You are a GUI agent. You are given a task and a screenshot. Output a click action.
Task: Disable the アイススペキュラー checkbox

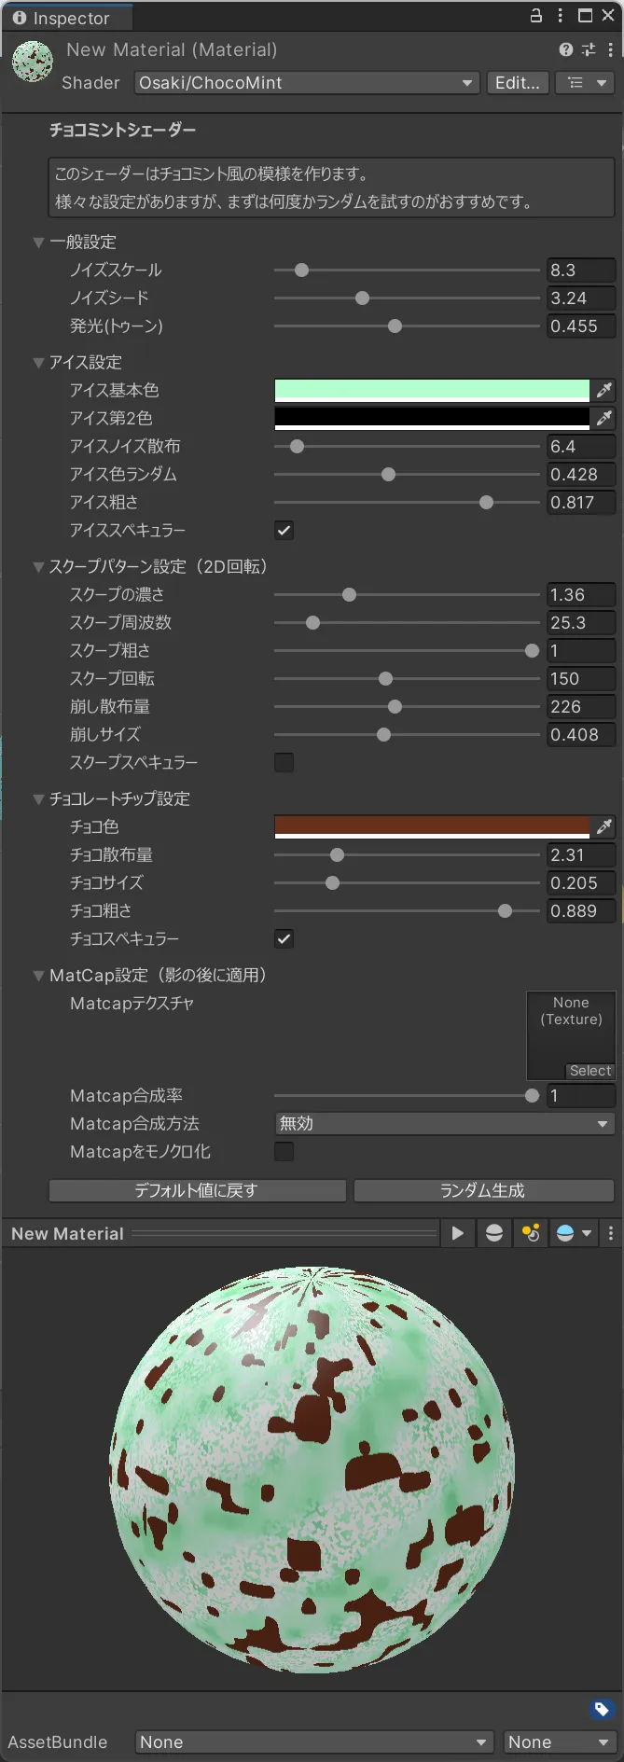[284, 530]
